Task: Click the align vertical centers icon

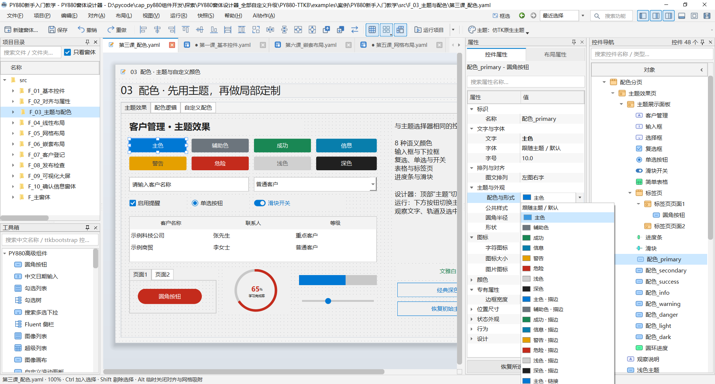Action: coord(200,30)
